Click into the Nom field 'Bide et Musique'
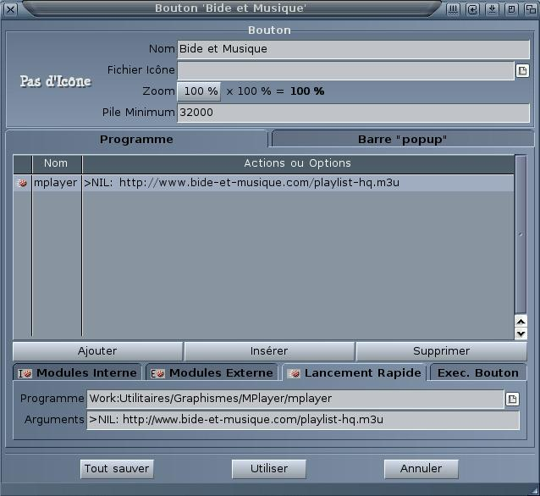The height and width of the screenshot is (496, 540). coord(353,49)
